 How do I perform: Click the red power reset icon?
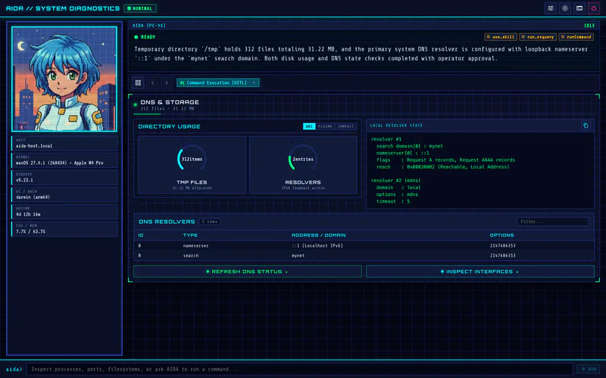tap(594, 8)
